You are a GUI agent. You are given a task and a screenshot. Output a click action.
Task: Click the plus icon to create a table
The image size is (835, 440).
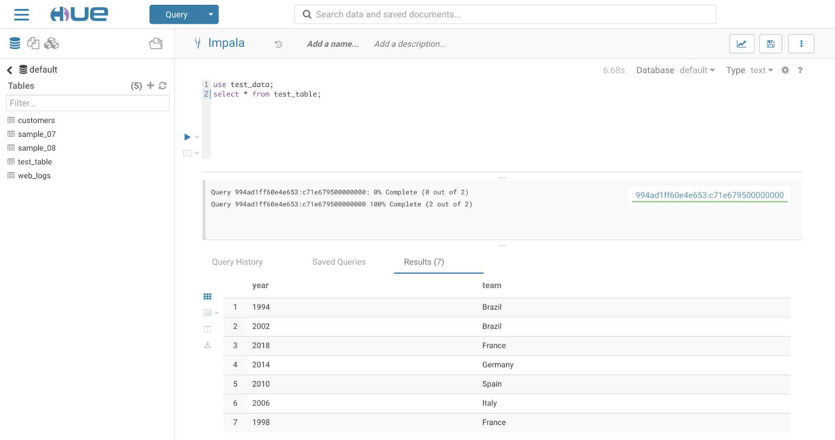coord(150,86)
